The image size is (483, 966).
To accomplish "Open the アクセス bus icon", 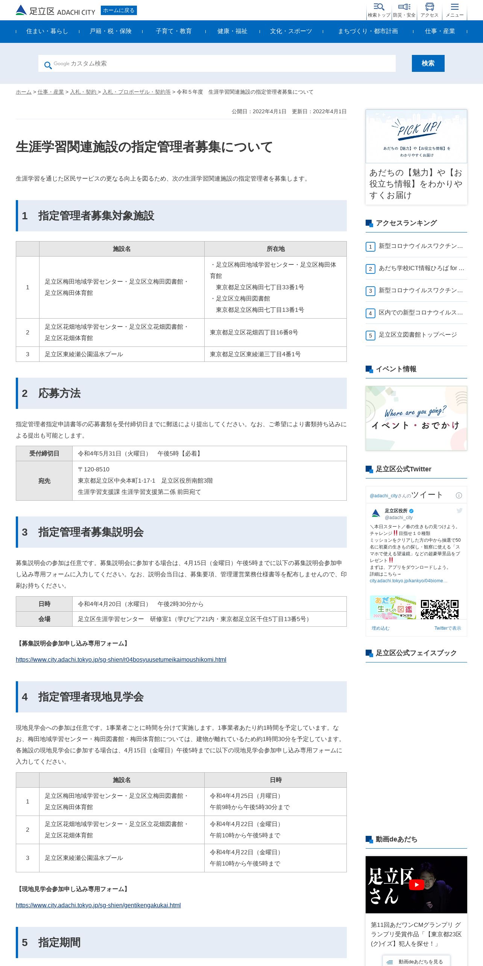I will (x=429, y=10).
